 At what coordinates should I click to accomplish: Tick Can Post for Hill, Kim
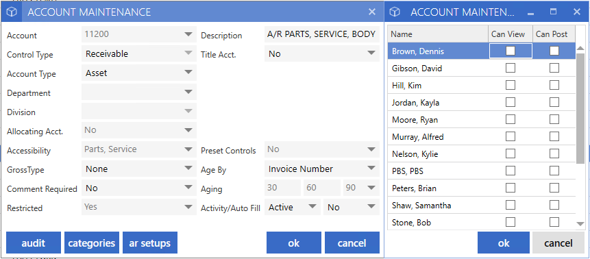click(554, 85)
